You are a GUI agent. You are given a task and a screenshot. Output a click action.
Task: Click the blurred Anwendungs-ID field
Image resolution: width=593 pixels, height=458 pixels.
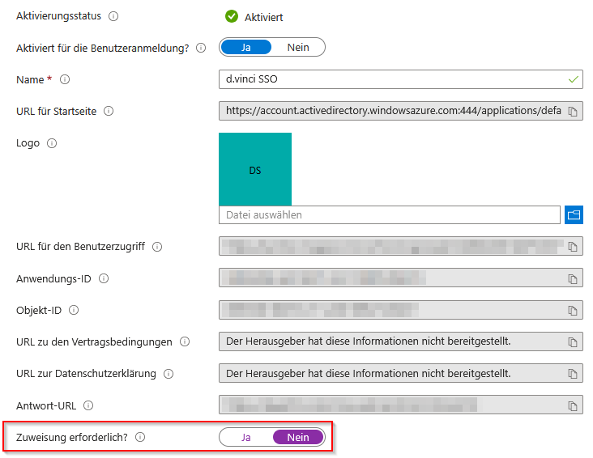pyautogui.click(x=401, y=278)
